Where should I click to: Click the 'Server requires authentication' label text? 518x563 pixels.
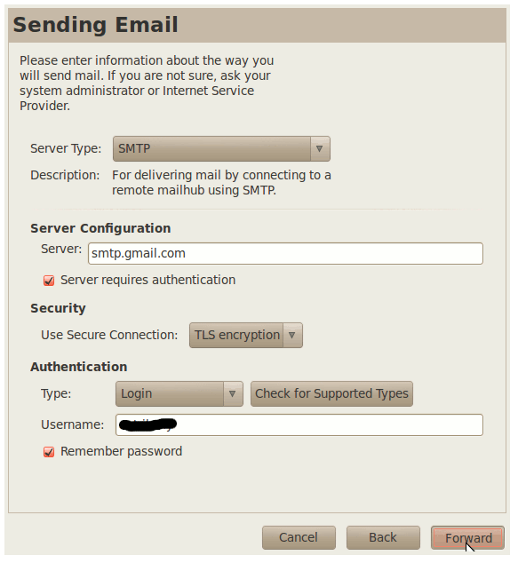(x=148, y=280)
